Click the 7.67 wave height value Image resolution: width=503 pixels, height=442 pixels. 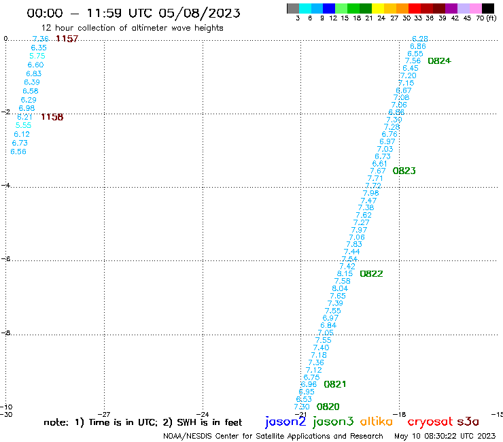coord(378,171)
